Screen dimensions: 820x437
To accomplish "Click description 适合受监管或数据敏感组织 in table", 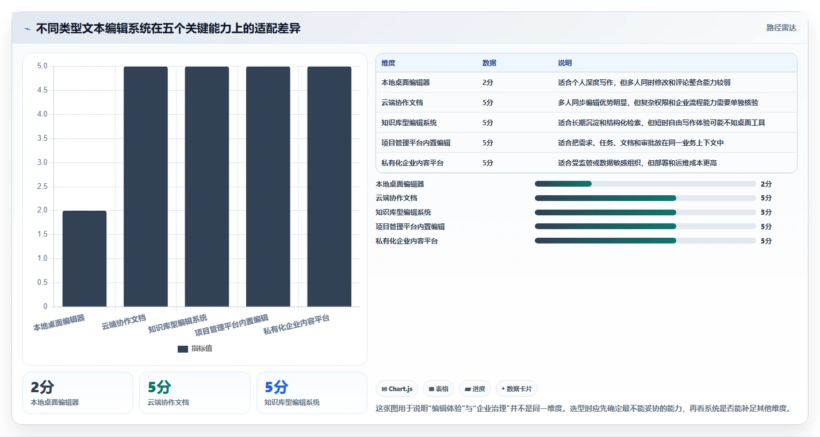I will (637, 163).
